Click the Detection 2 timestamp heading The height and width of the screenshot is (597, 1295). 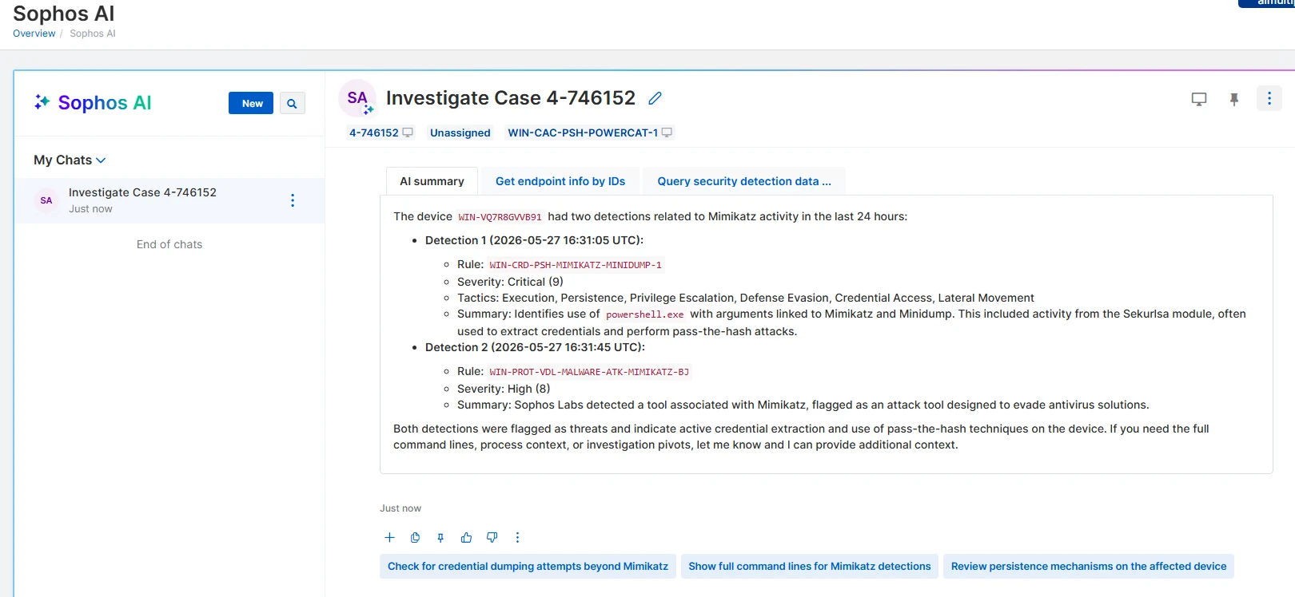(535, 347)
